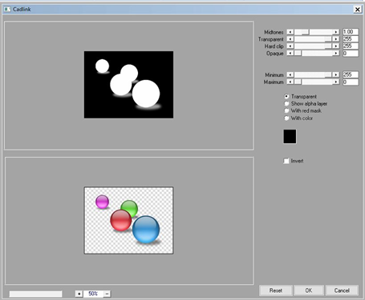Zoom out with the minus button

click(107, 294)
